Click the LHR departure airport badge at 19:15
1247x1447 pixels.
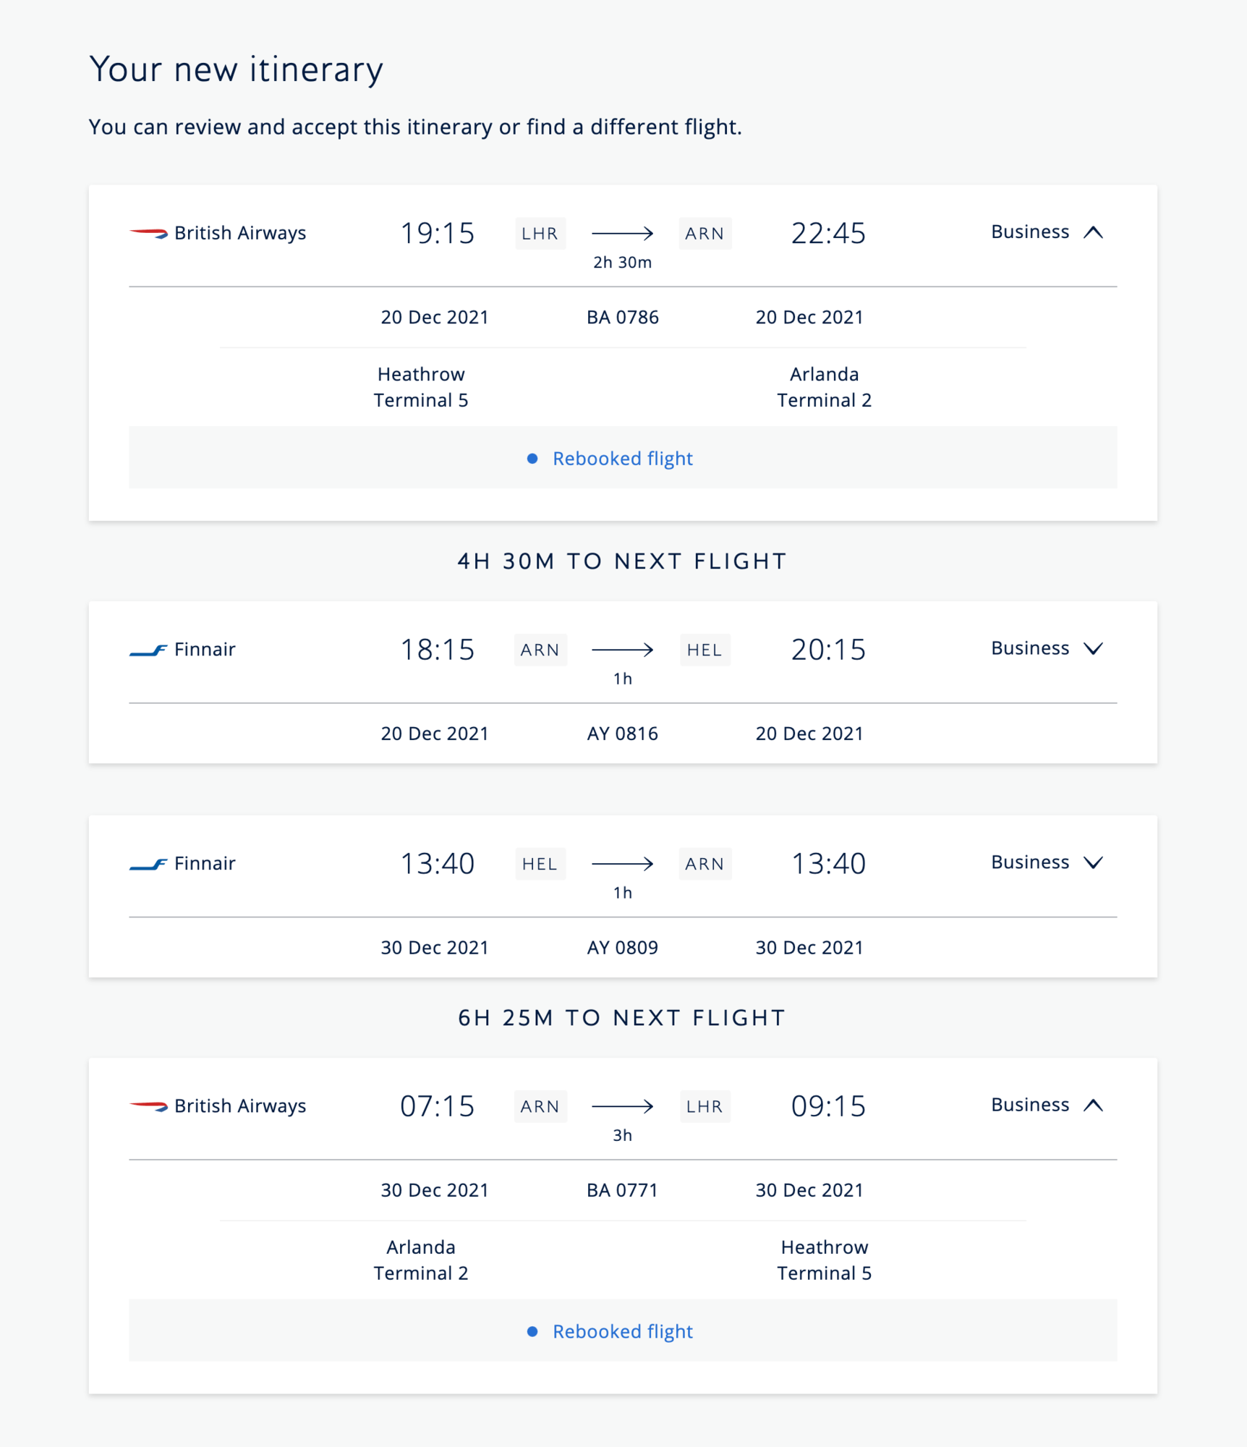click(540, 234)
